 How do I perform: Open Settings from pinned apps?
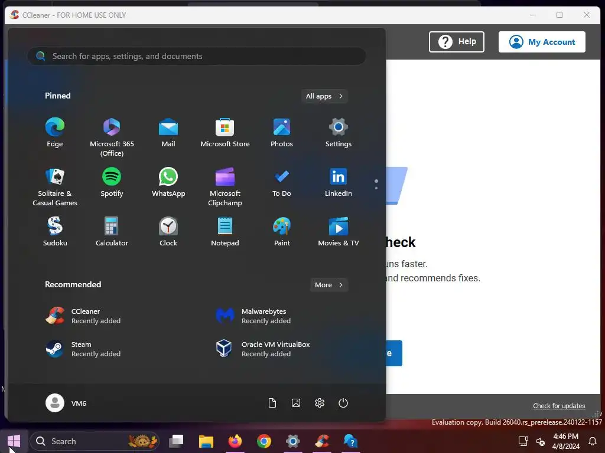click(x=339, y=133)
